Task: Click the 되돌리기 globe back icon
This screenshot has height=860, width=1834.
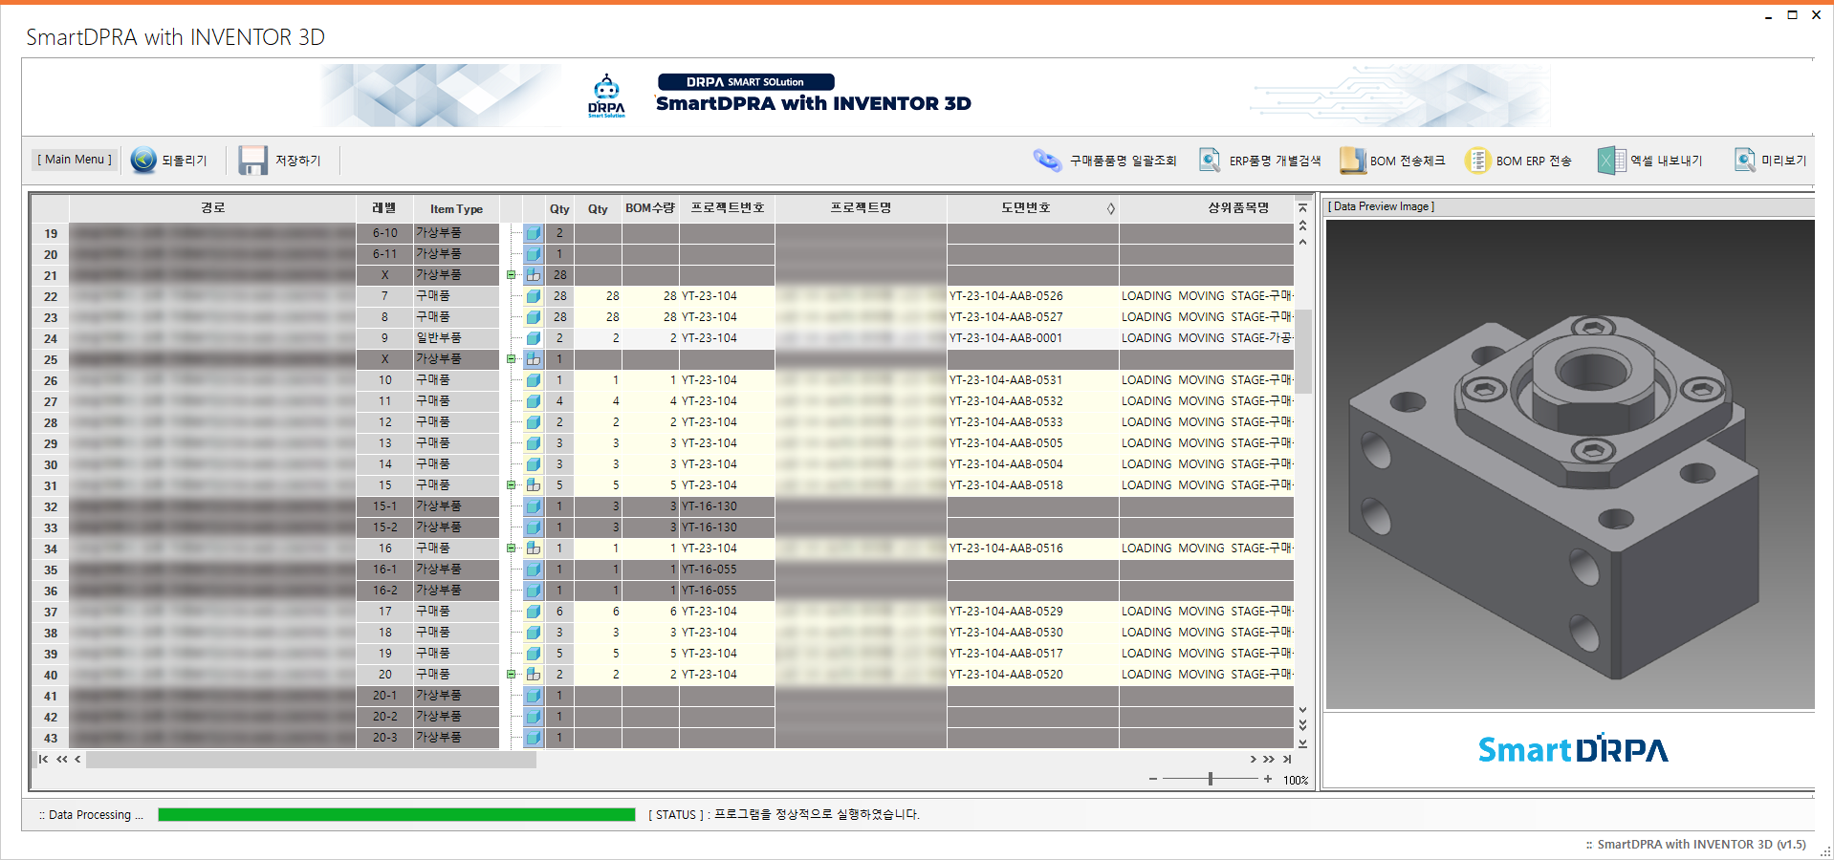Action: tap(143, 160)
